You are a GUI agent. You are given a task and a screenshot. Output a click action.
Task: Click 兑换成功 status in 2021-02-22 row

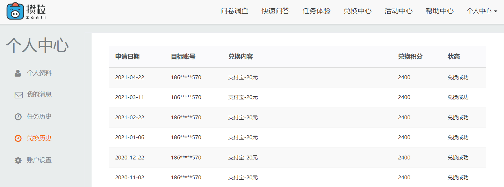(x=458, y=118)
